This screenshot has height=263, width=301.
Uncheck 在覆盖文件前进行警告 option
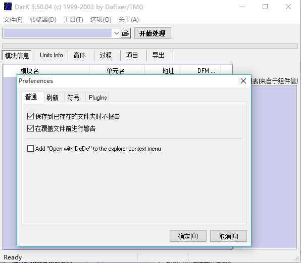[30, 128]
